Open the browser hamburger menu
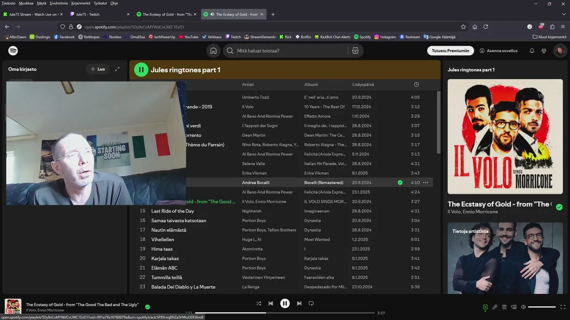570x320 pixels. 563,27
